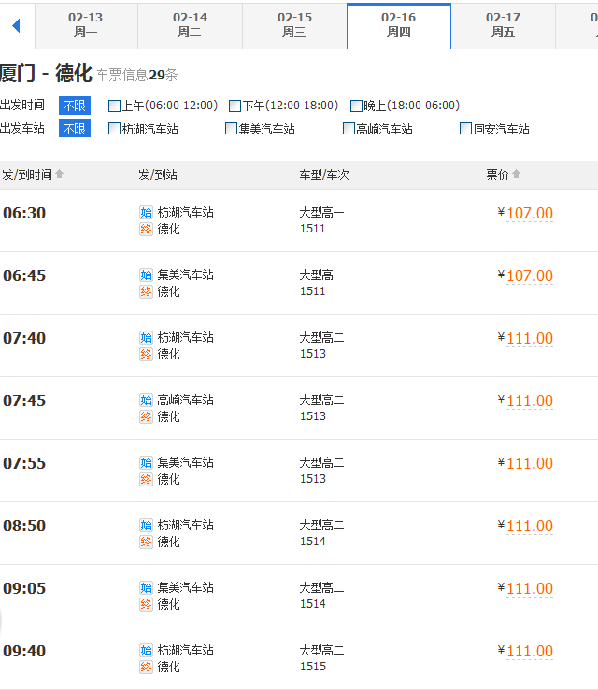Viewport: 598px width, 690px height.
Task: Check the 下午(12:00-18:00) checkbox
Action: [x=235, y=106]
